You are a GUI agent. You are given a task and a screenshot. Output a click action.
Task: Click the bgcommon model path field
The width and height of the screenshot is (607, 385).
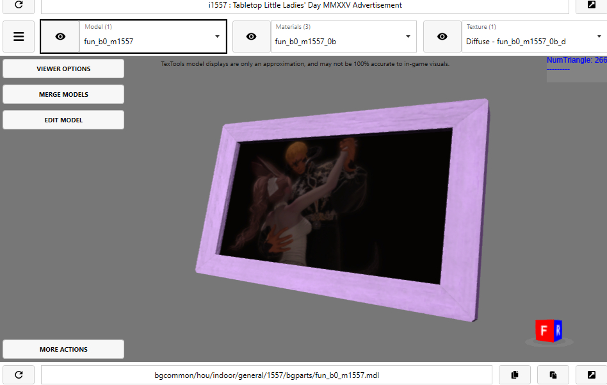coord(266,375)
